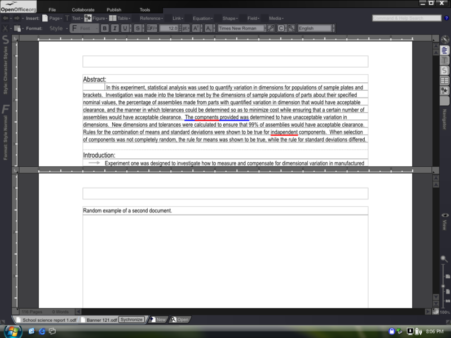Switch to Banner 121.odf document tab
This screenshot has height=338, width=451.
click(x=98, y=319)
